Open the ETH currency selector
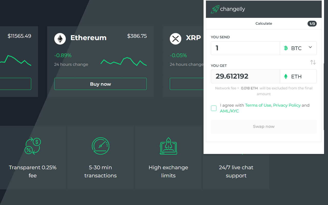This screenshot has height=205, width=328. [x=298, y=76]
